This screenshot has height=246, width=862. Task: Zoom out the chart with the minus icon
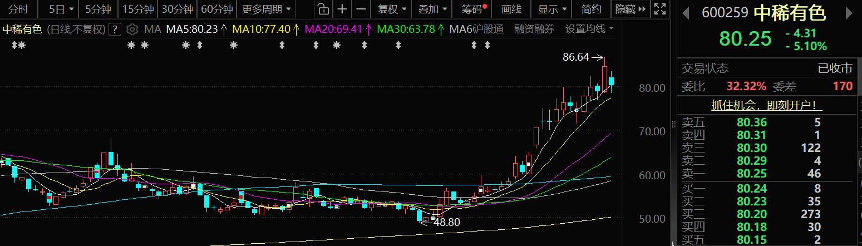(361, 9)
